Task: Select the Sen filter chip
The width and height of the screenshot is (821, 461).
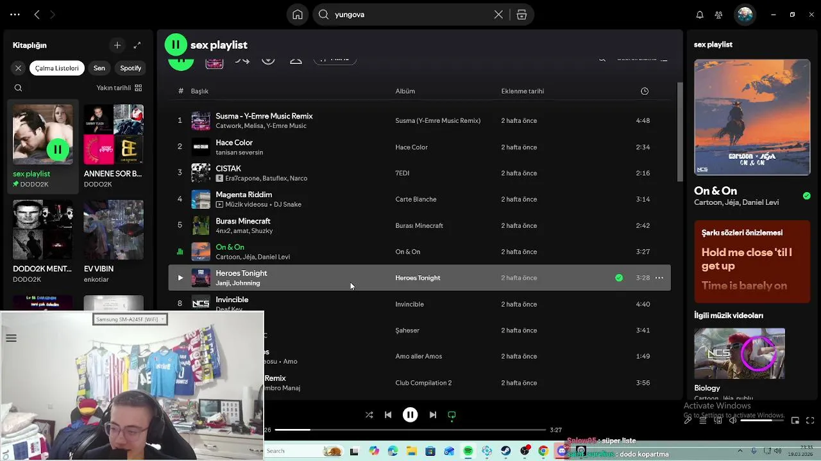Action: point(99,68)
